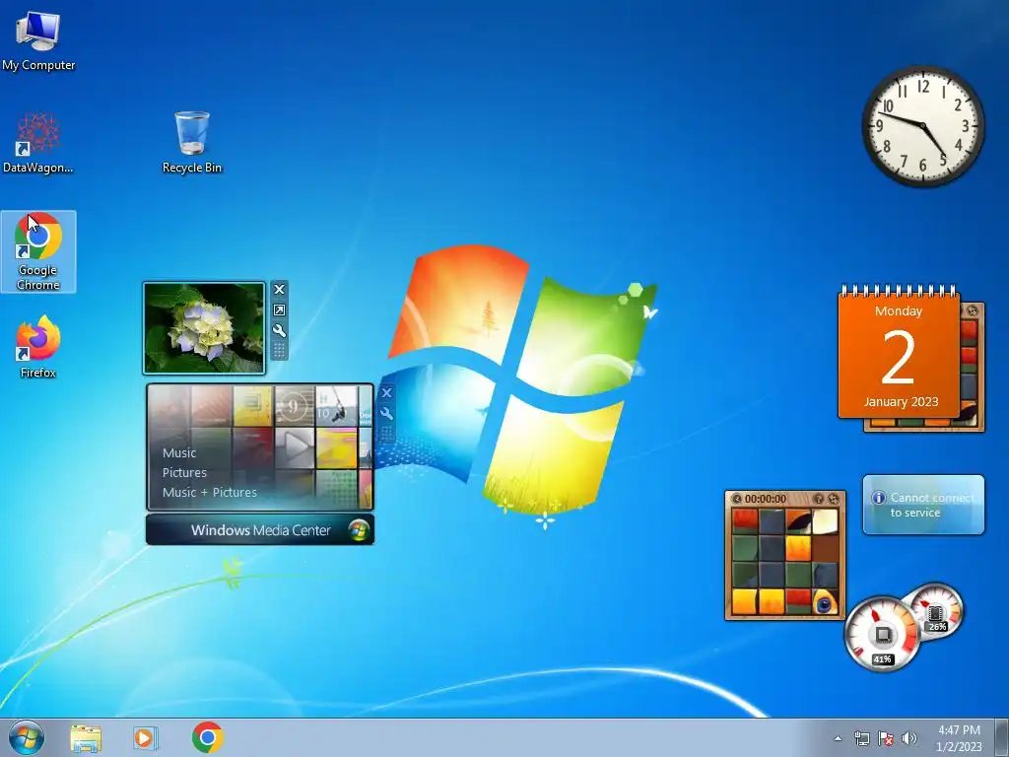1009x757 pixels.
Task: Open slide show gadget options wrench
Action: 279,331
